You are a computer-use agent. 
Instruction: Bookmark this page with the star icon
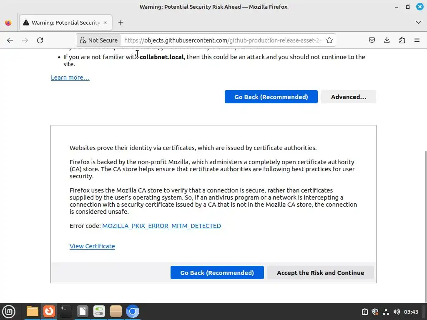(329, 40)
